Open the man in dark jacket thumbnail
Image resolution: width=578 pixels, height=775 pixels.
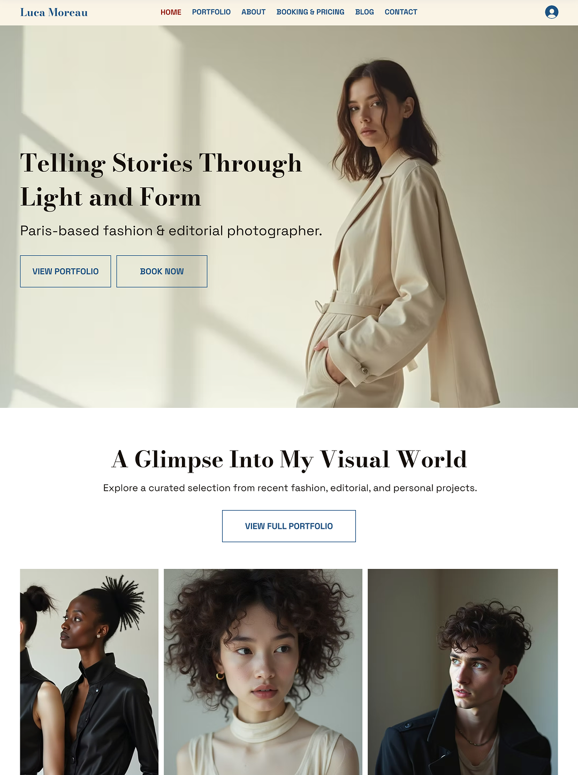(x=463, y=672)
